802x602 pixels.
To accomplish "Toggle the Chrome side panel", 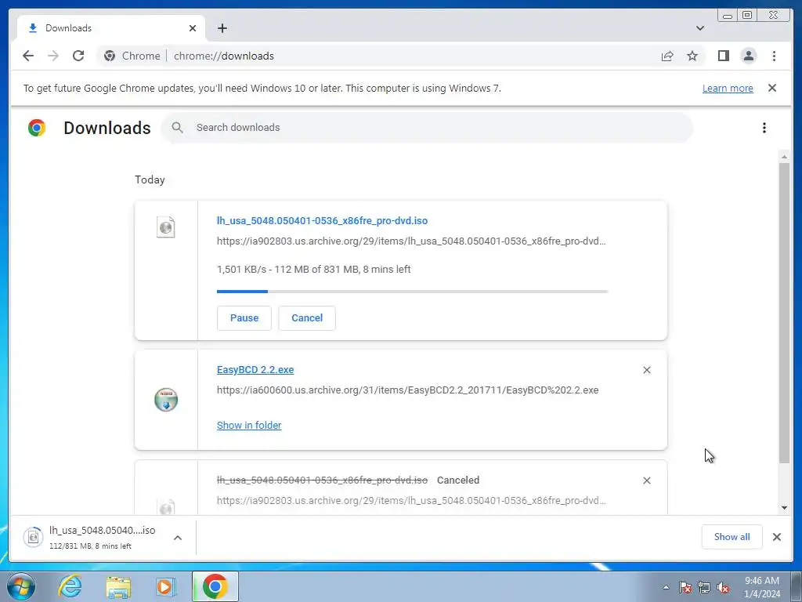I will (x=723, y=56).
